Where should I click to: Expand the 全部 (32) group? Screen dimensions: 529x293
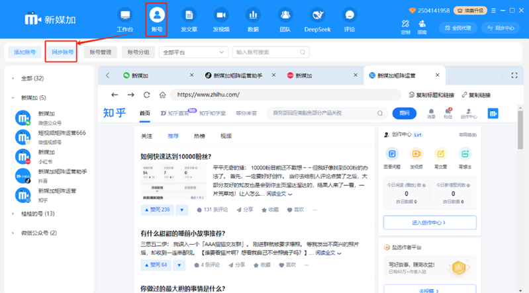coord(13,79)
